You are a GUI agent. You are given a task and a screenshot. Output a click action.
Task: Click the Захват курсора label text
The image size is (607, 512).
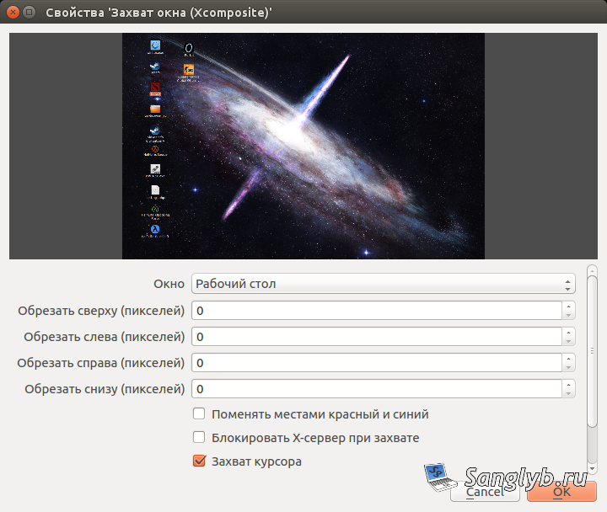256,461
